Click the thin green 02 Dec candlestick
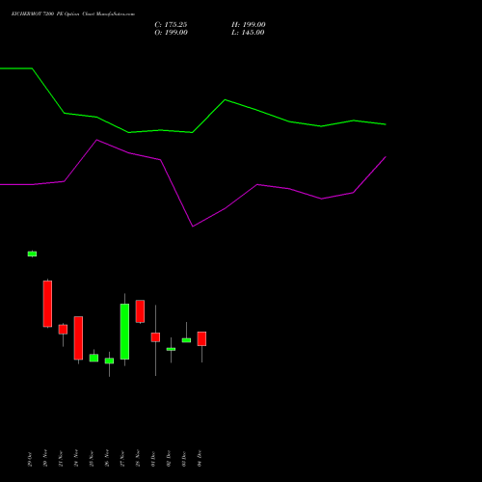Viewport: 482px width, 482px height. [171, 349]
